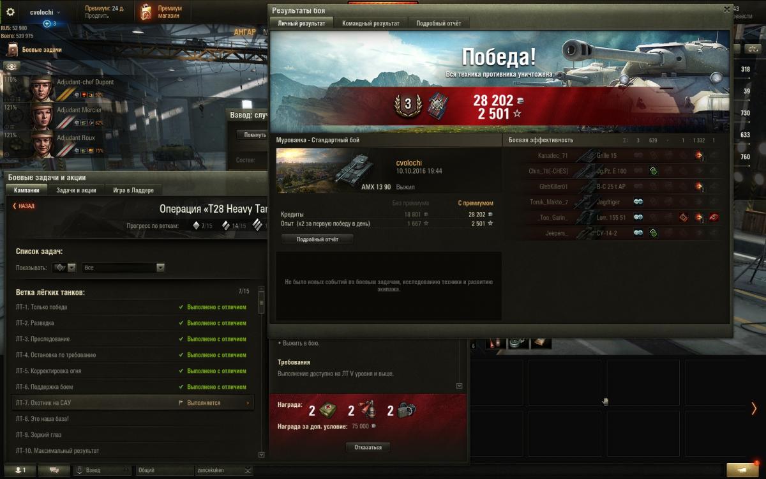Image resolution: width=766 pixels, height=479 pixels.
Task: Open tank-type filter dropdown next to Показывать
Action: [x=65, y=268]
